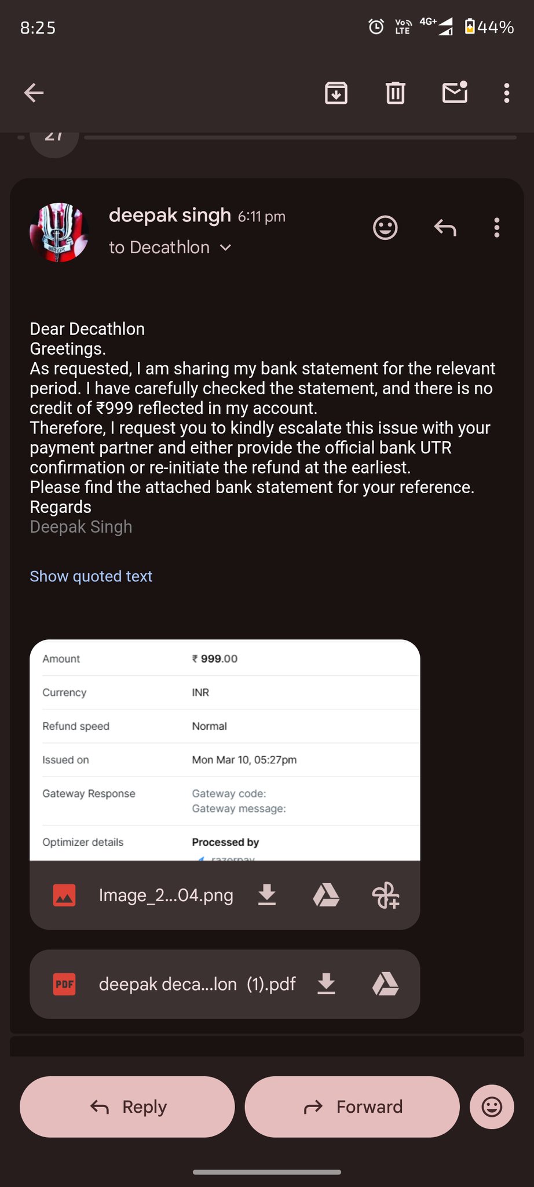The width and height of the screenshot is (534, 1187).
Task: Tap deepak singh's profile picture
Action: 58,232
